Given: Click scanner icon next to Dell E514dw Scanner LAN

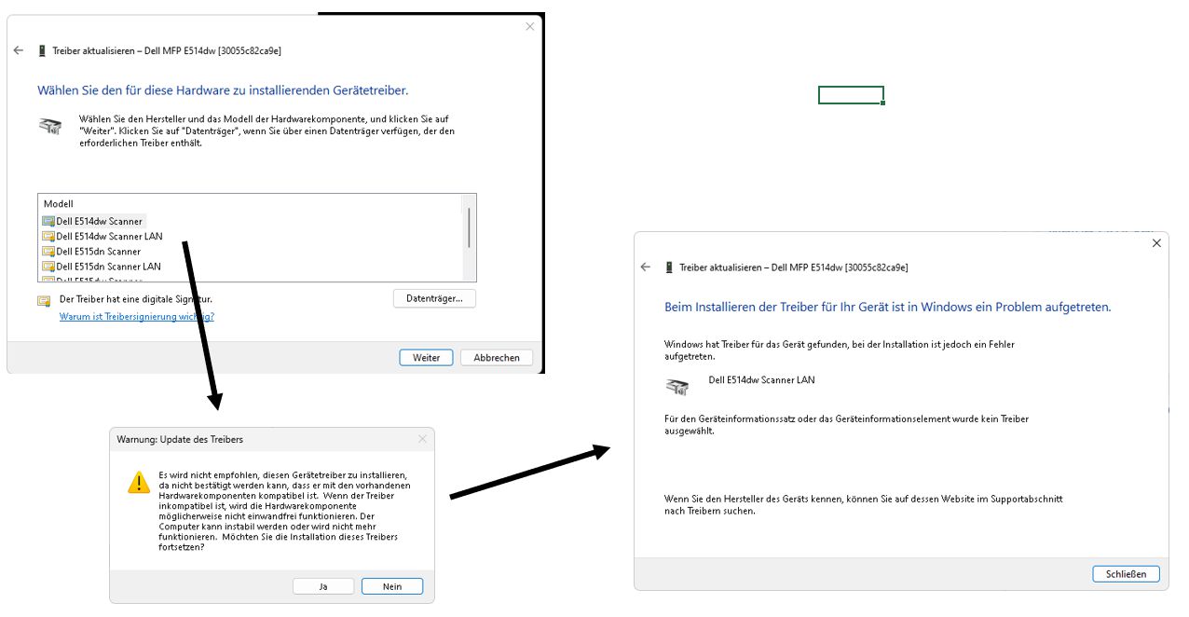Looking at the screenshot, I should [x=677, y=386].
